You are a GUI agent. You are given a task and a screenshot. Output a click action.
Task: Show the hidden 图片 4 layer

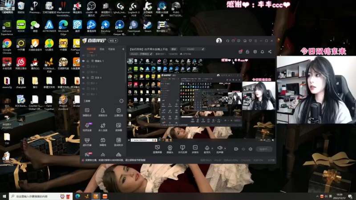[x=83, y=83]
